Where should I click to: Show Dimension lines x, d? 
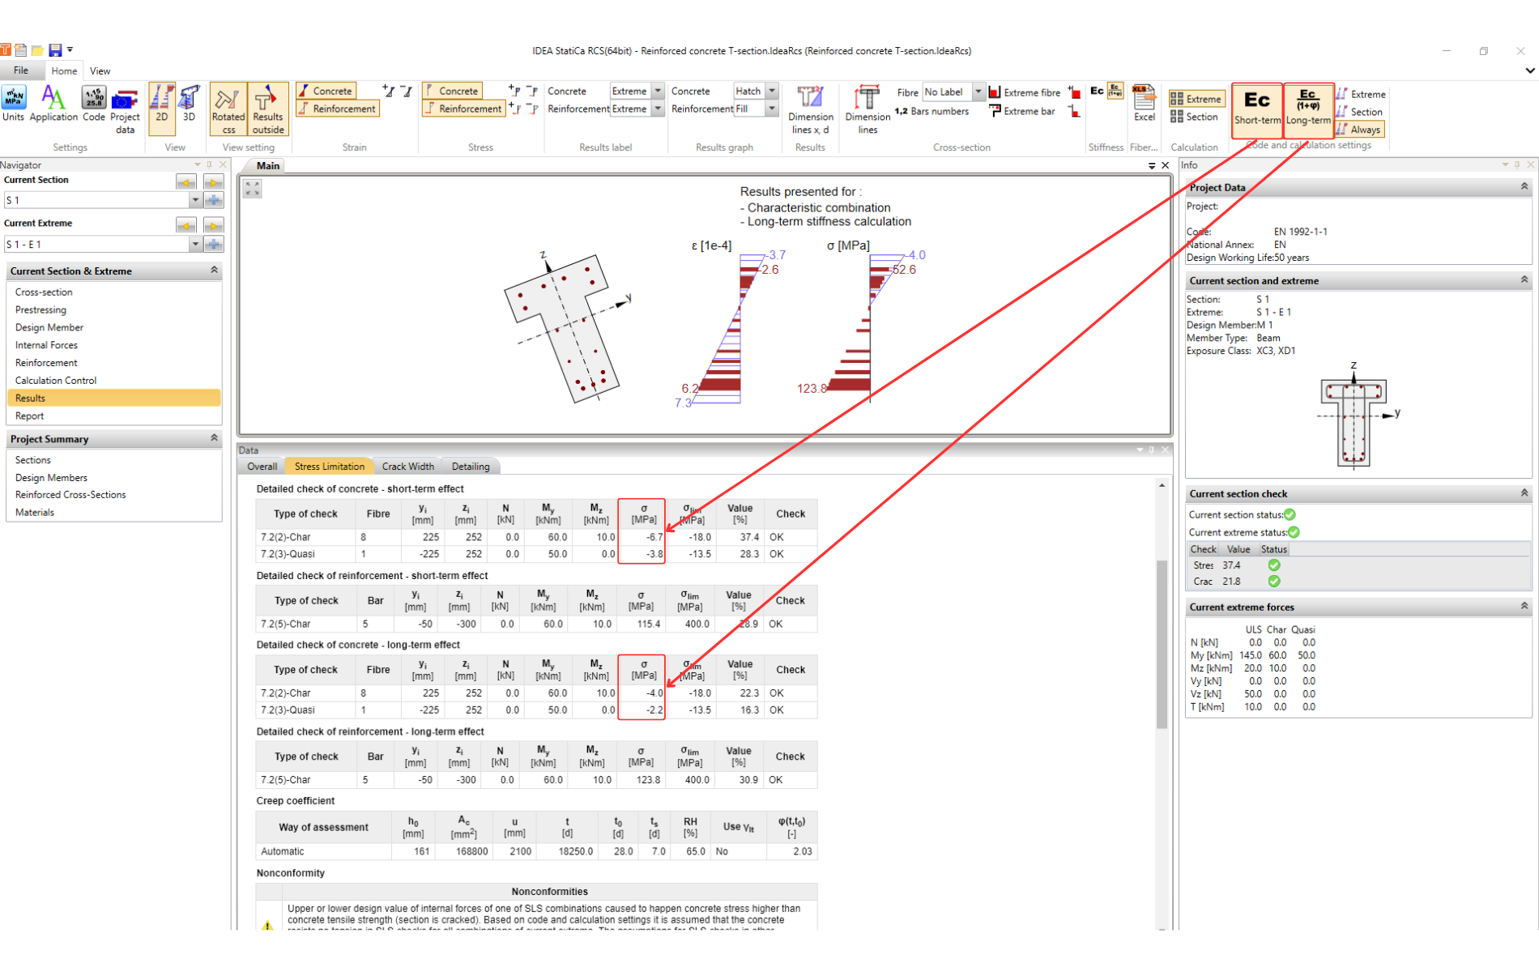click(x=810, y=109)
